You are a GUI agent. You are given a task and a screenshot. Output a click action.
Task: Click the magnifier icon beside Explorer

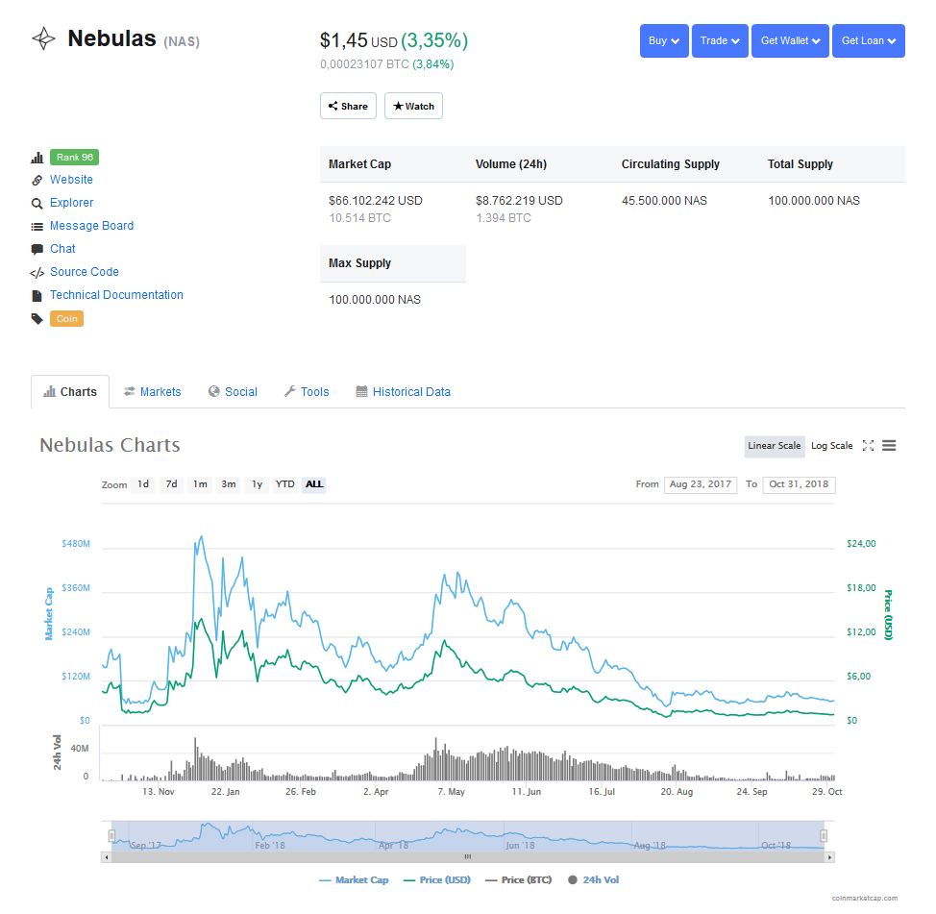point(37,204)
